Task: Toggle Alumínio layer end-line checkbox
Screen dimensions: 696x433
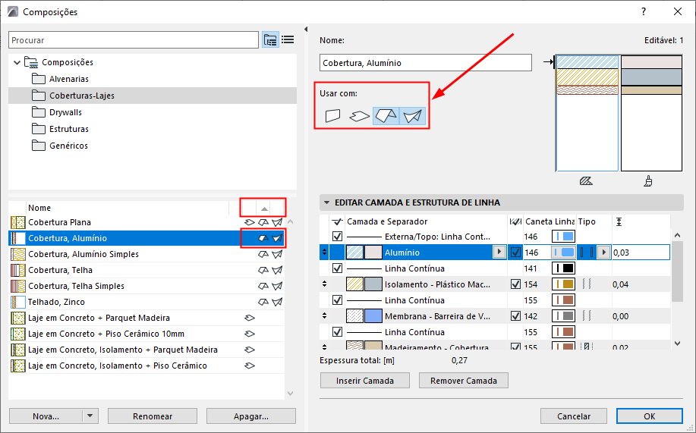Action: (x=515, y=253)
